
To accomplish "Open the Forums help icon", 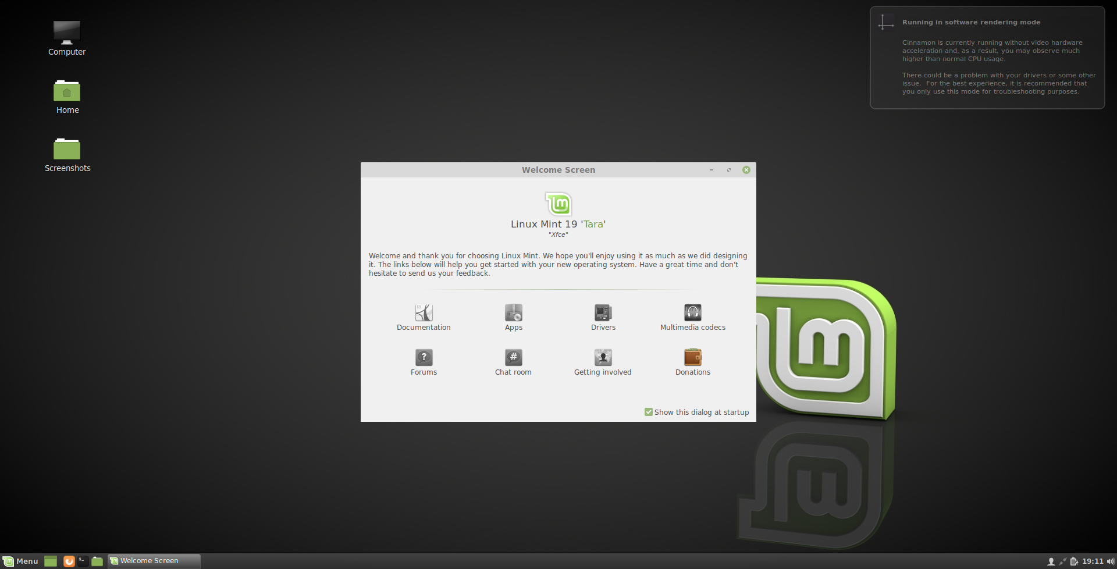I will [424, 357].
